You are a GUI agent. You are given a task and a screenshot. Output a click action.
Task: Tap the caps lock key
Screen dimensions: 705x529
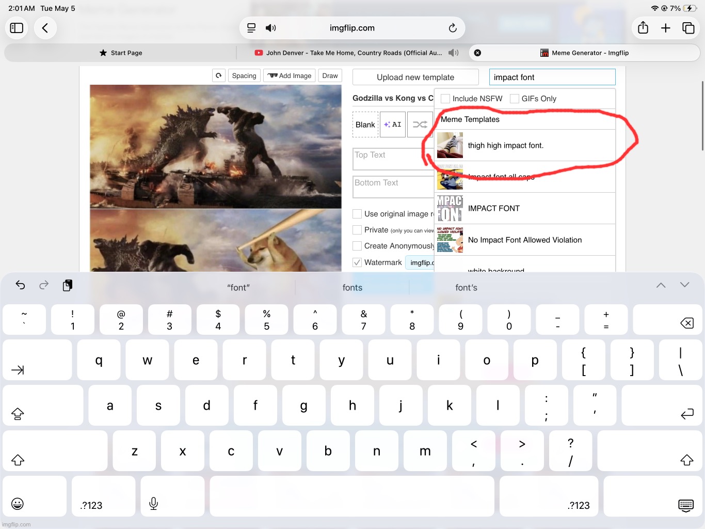43,406
